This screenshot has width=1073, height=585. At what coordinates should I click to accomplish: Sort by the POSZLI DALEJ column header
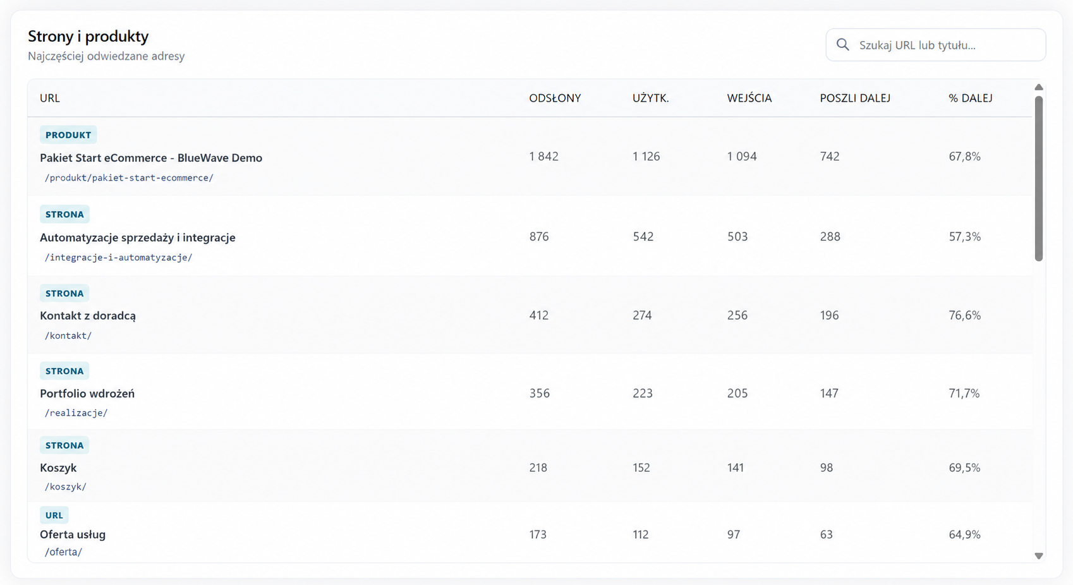pyautogui.click(x=855, y=98)
